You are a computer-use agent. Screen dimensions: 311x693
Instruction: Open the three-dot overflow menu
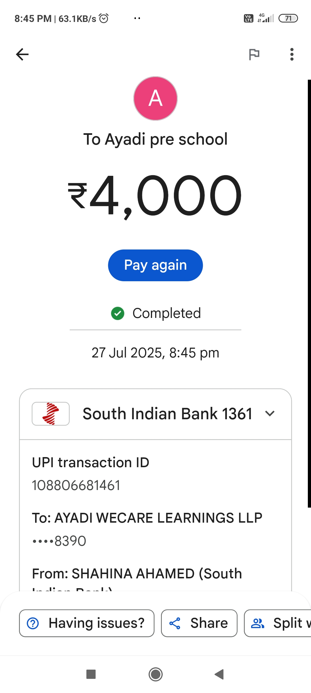tap(292, 54)
